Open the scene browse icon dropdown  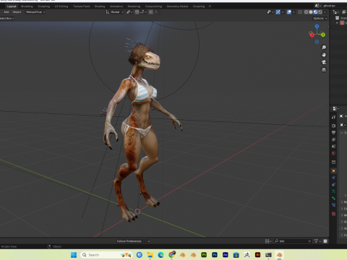(x=318, y=6)
